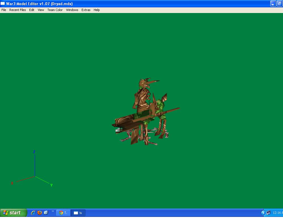Click the Dryad model in the viewport
Screen dimensions: 283x222
[x=145, y=112]
